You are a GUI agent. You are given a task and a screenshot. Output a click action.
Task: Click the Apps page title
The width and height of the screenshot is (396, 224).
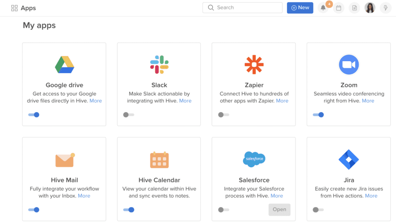[28, 8]
